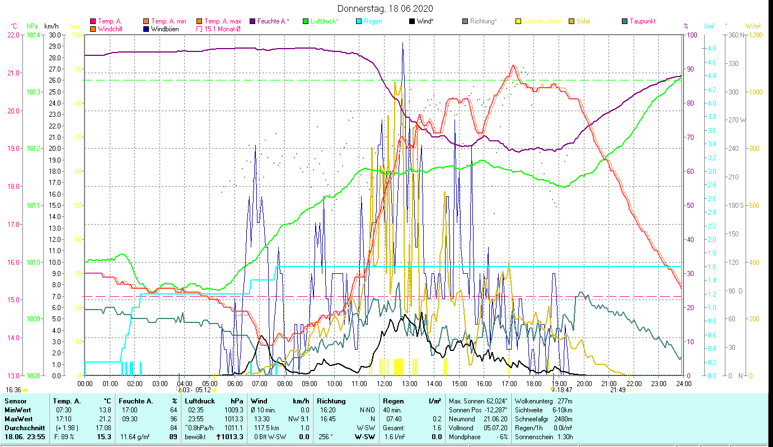Click the 12:00 time axis label

[x=385, y=383]
